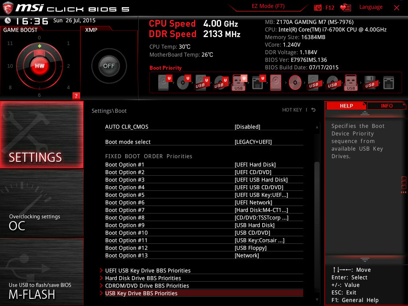
Task: Toggle the GAME BOOST HW knob
Action: pyautogui.click(x=39, y=66)
